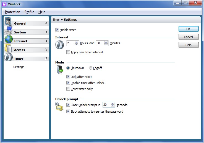Minimize the WinLock window
Viewport: 204px width, 143px height.
click(x=178, y=3)
